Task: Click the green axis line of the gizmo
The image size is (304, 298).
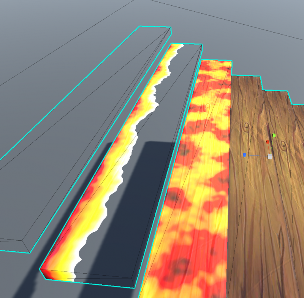Action: tap(272, 146)
